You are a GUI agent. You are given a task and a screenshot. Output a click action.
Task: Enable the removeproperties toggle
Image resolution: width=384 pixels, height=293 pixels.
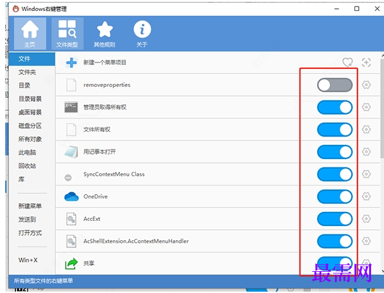tap(334, 85)
